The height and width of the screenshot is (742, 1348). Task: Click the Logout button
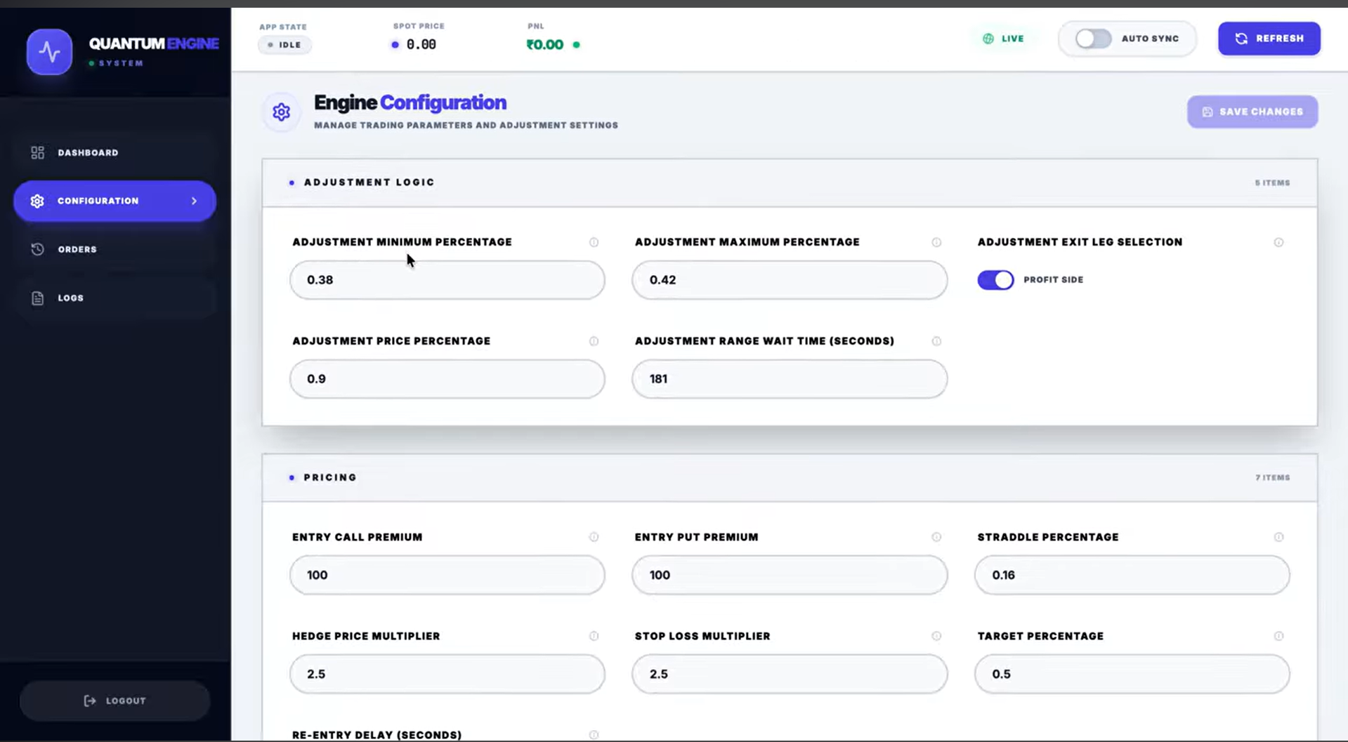pos(114,700)
